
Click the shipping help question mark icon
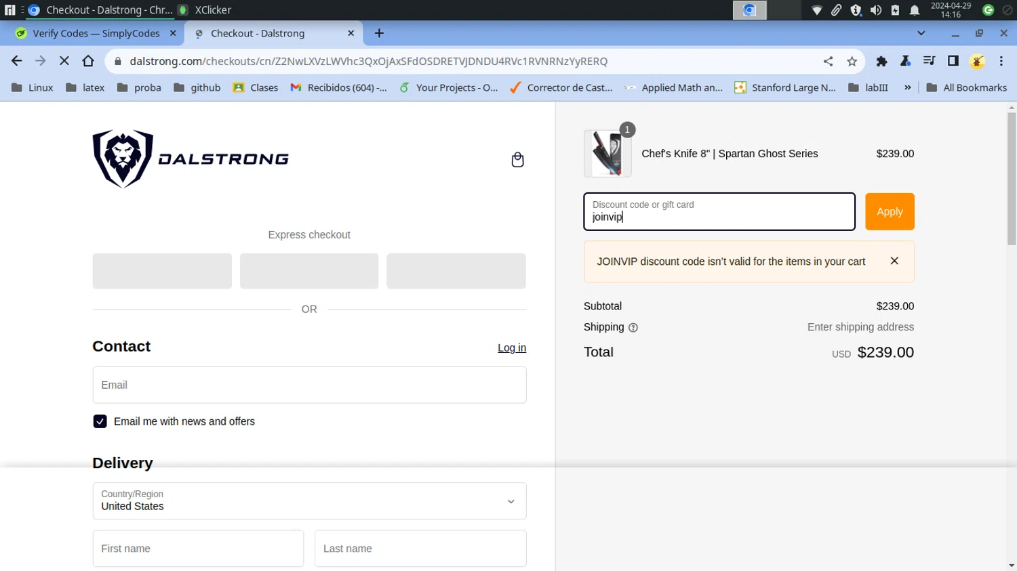(633, 328)
